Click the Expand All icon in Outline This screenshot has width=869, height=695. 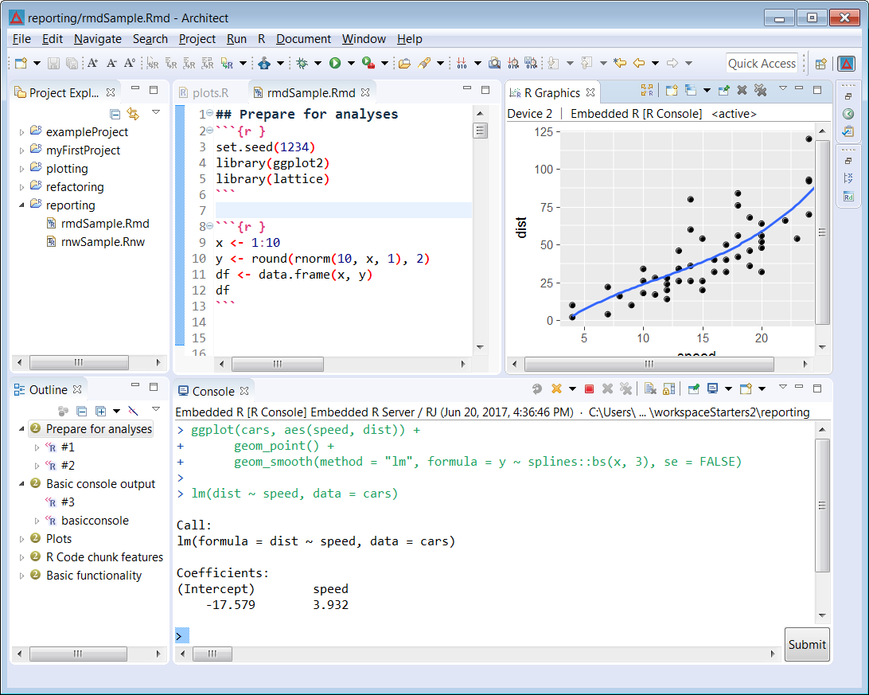[100, 411]
